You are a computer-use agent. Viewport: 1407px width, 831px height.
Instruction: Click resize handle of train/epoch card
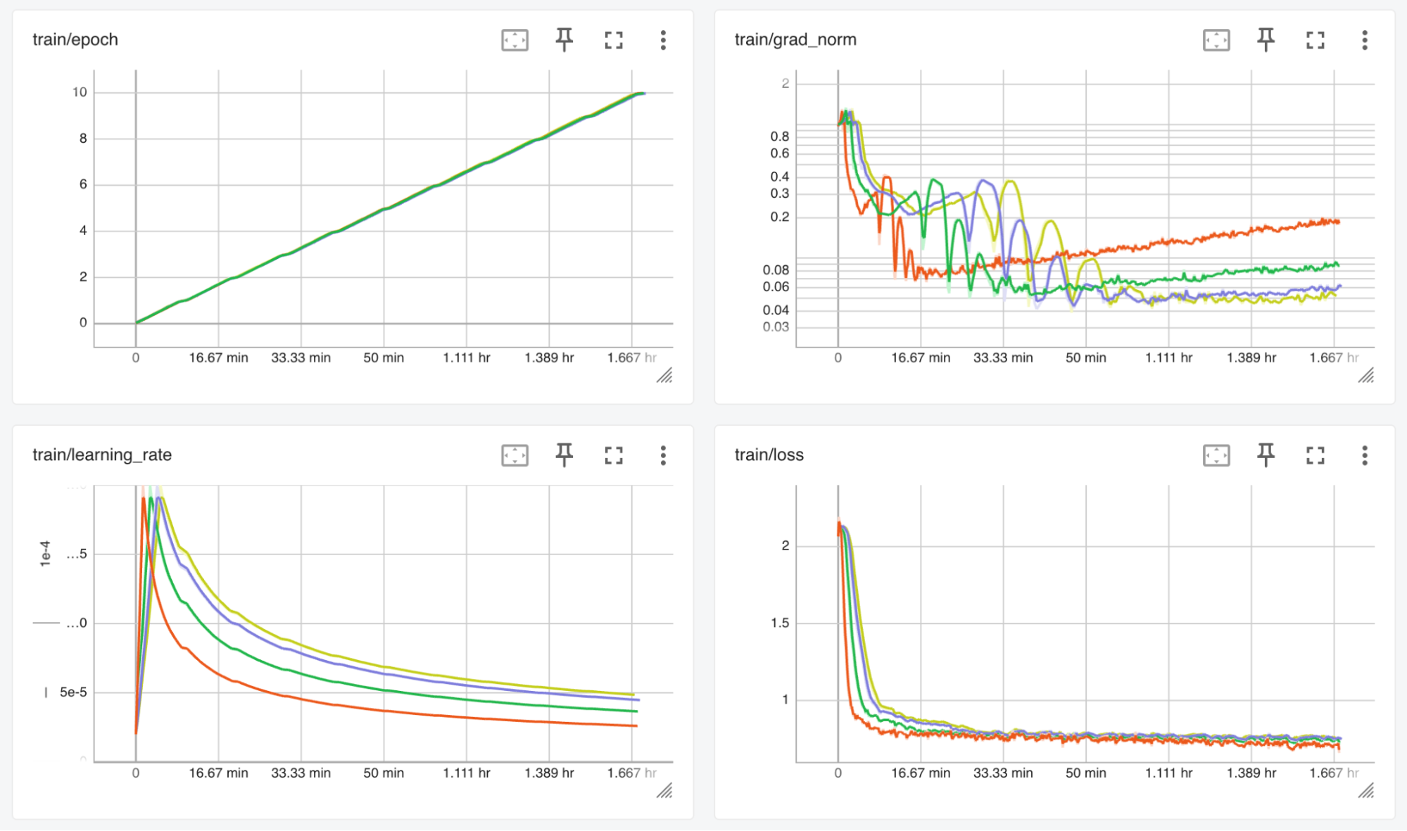coord(664,376)
